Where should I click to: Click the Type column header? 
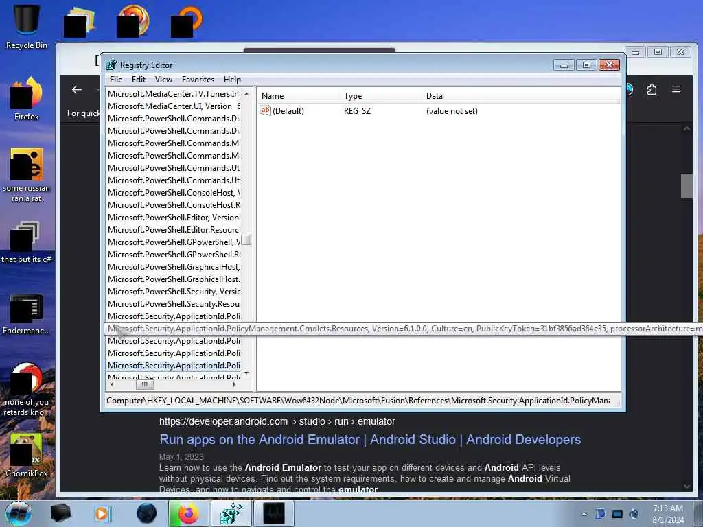coord(353,96)
